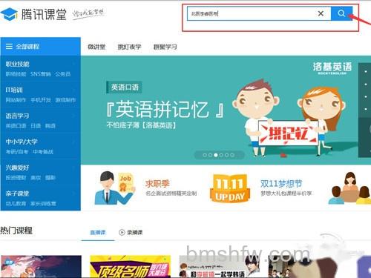Select the 韩语 sidebar link
The width and height of the screenshot is (371, 278).
click(x=50, y=126)
